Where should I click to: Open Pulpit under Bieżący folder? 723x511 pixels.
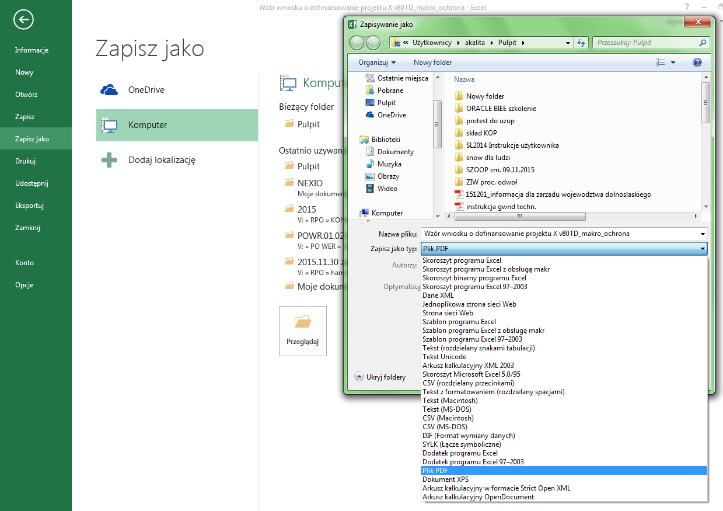click(x=302, y=124)
